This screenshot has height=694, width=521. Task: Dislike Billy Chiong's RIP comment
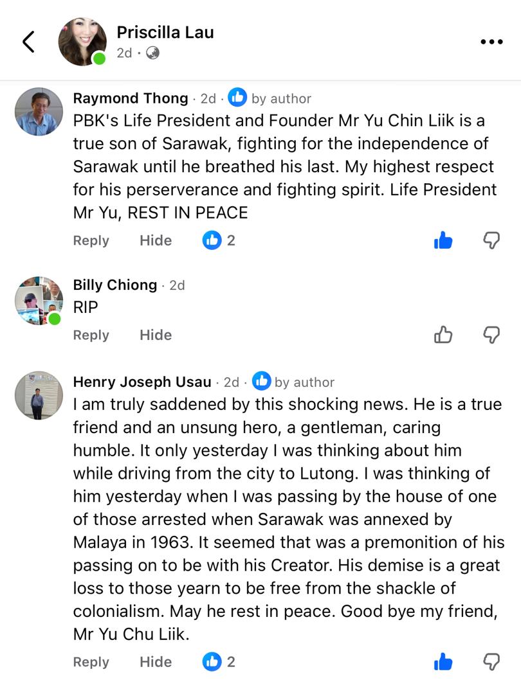point(491,335)
